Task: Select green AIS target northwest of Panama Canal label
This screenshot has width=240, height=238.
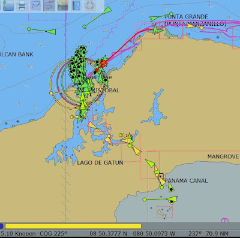Action: (x=151, y=163)
